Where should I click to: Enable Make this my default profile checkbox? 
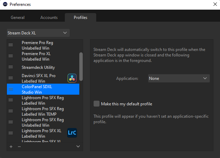point(97,104)
